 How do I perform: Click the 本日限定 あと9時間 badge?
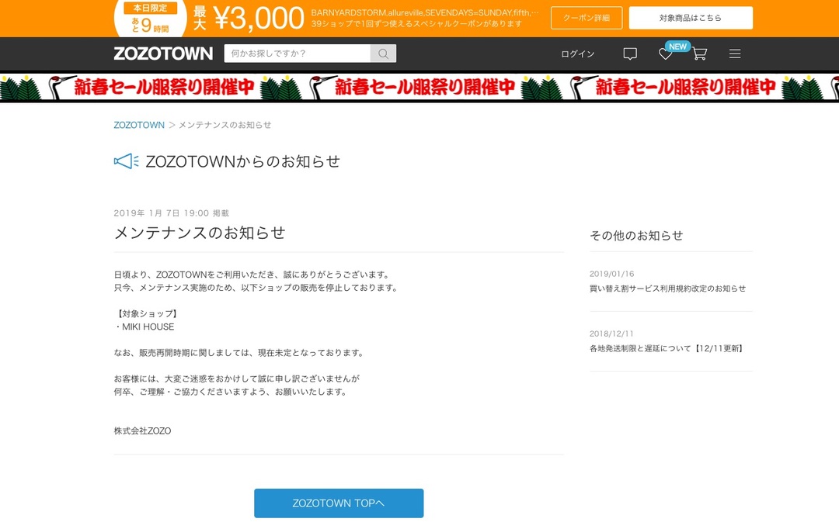click(151, 18)
